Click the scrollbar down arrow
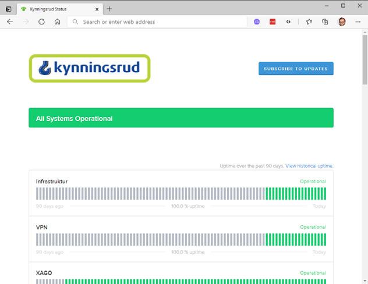Screen dimensions: 368x284 365,281
